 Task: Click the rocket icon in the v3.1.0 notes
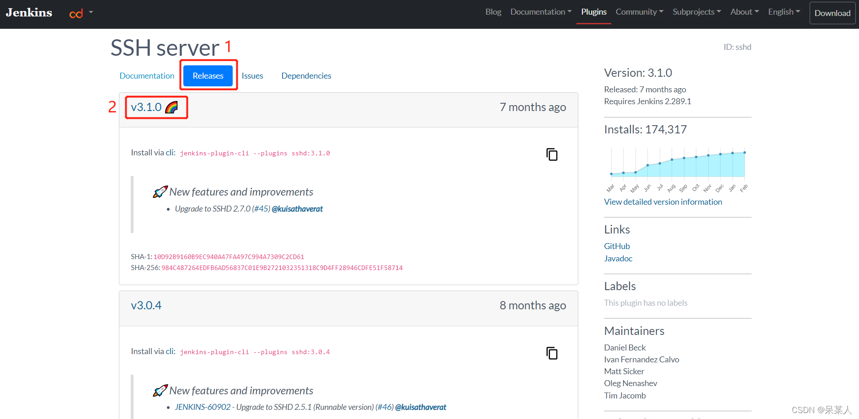pyautogui.click(x=160, y=192)
